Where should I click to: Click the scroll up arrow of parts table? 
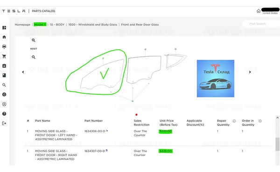pyautogui.click(x=277, y=118)
